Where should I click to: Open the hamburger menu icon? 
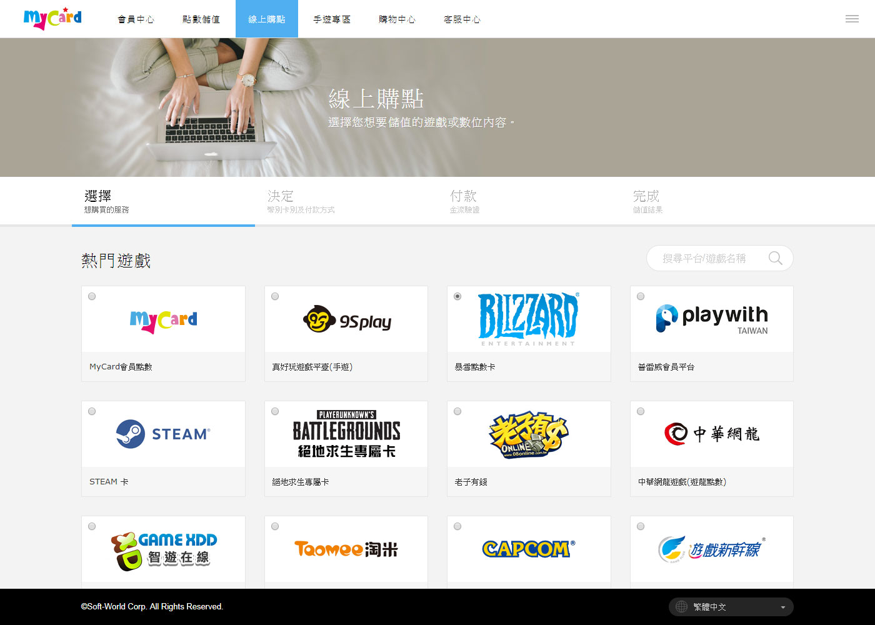click(x=852, y=19)
